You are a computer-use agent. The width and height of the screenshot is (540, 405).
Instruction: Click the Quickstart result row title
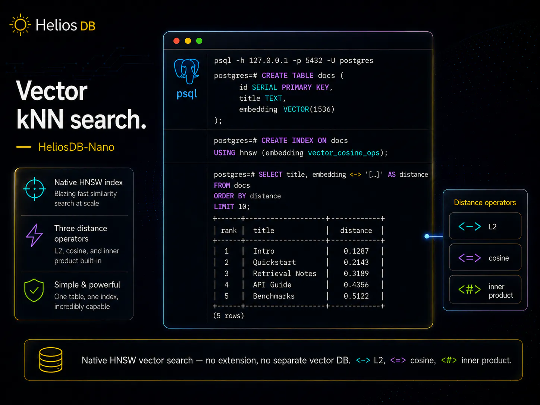(x=274, y=263)
